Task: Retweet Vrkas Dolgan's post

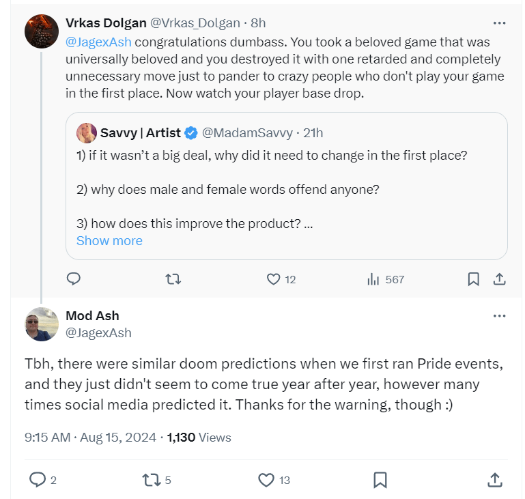Action: pos(174,279)
